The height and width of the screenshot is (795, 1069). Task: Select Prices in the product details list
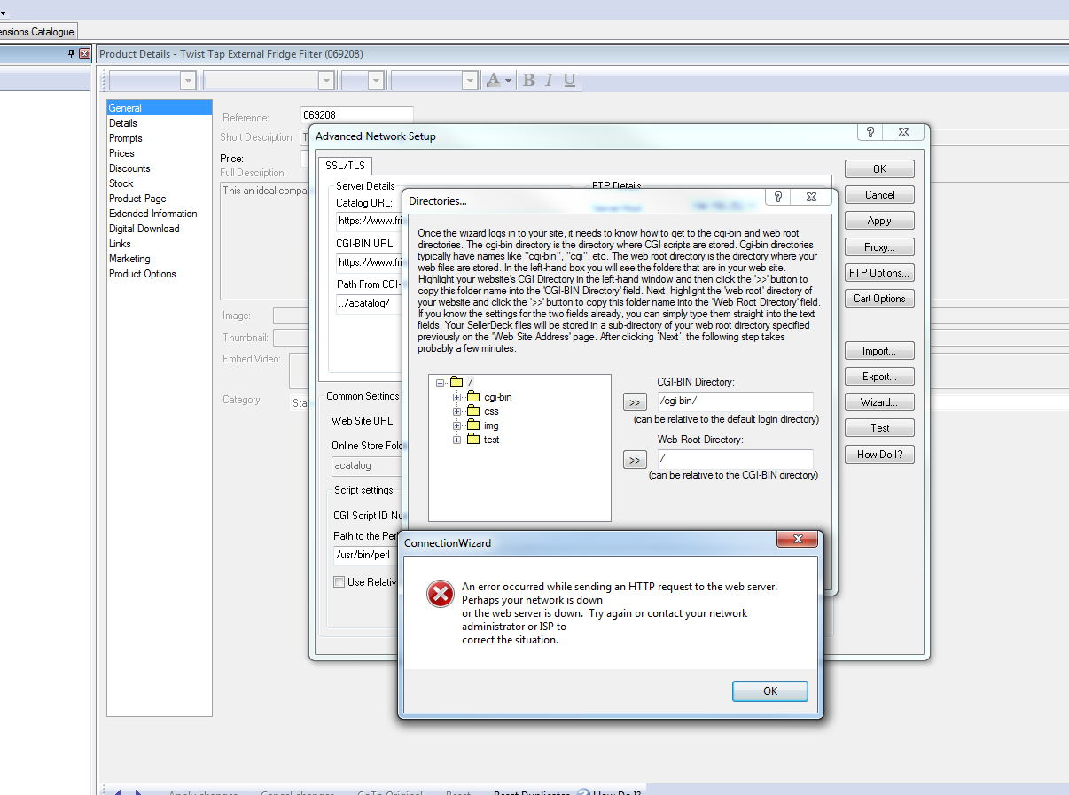(x=121, y=153)
